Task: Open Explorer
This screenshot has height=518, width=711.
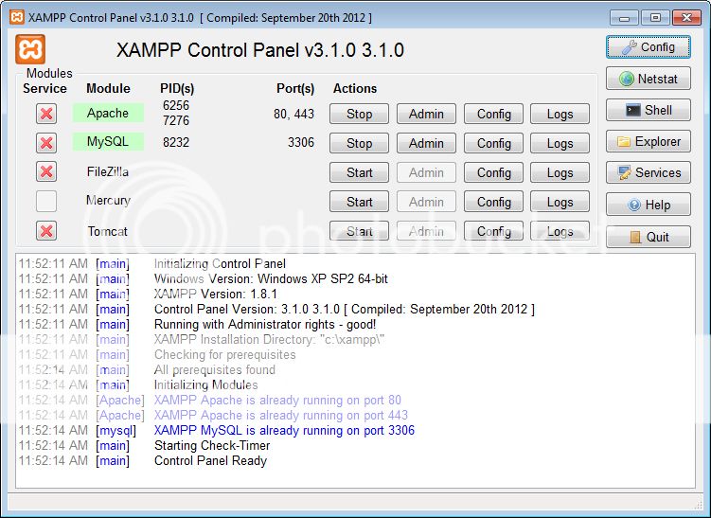Action: click(x=648, y=141)
